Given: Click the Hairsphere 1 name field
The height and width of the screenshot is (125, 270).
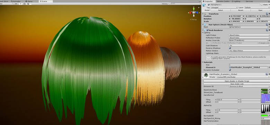Looking at the screenshot, I should pyautogui.click(x=235, y=5).
